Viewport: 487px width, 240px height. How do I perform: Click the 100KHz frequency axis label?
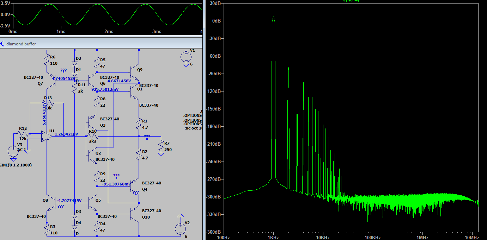point(372,238)
